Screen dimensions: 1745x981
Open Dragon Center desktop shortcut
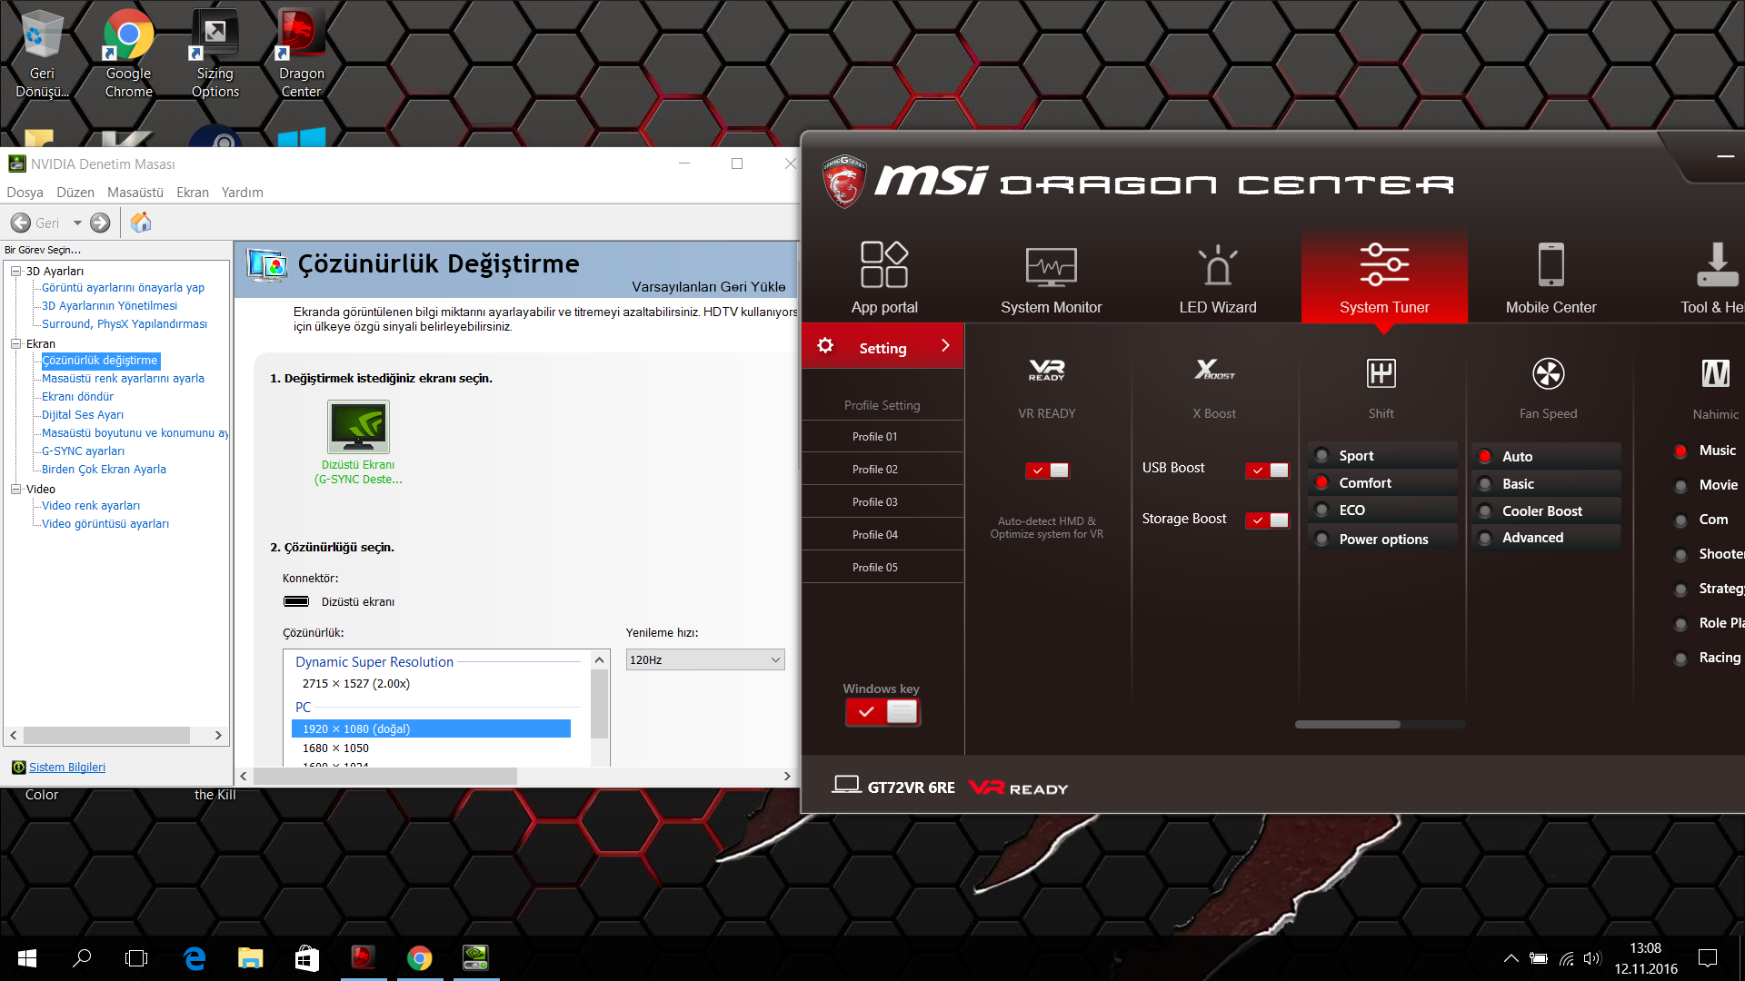pos(301,53)
